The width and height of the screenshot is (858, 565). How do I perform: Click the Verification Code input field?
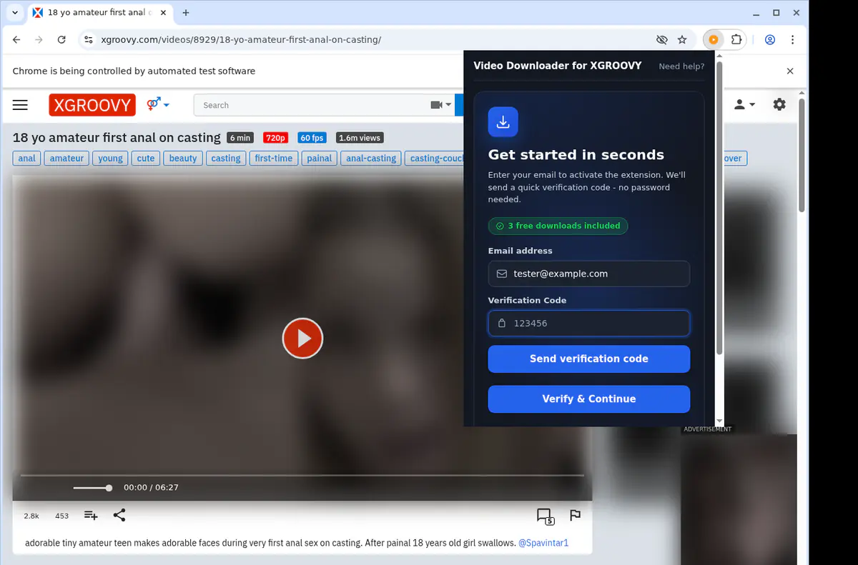coord(589,323)
